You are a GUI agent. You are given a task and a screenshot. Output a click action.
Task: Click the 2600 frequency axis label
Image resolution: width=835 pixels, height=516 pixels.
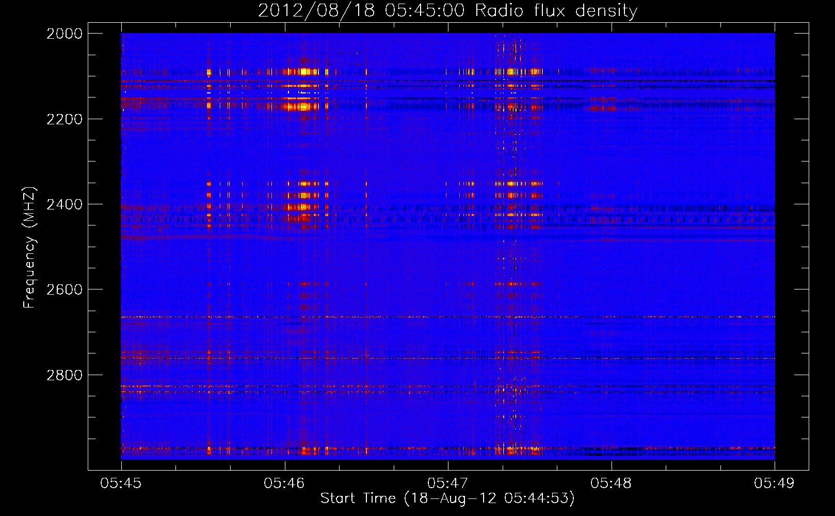pos(65,289)
